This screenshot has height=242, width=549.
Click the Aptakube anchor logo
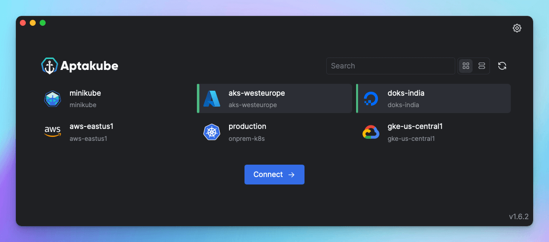(50, 66)
